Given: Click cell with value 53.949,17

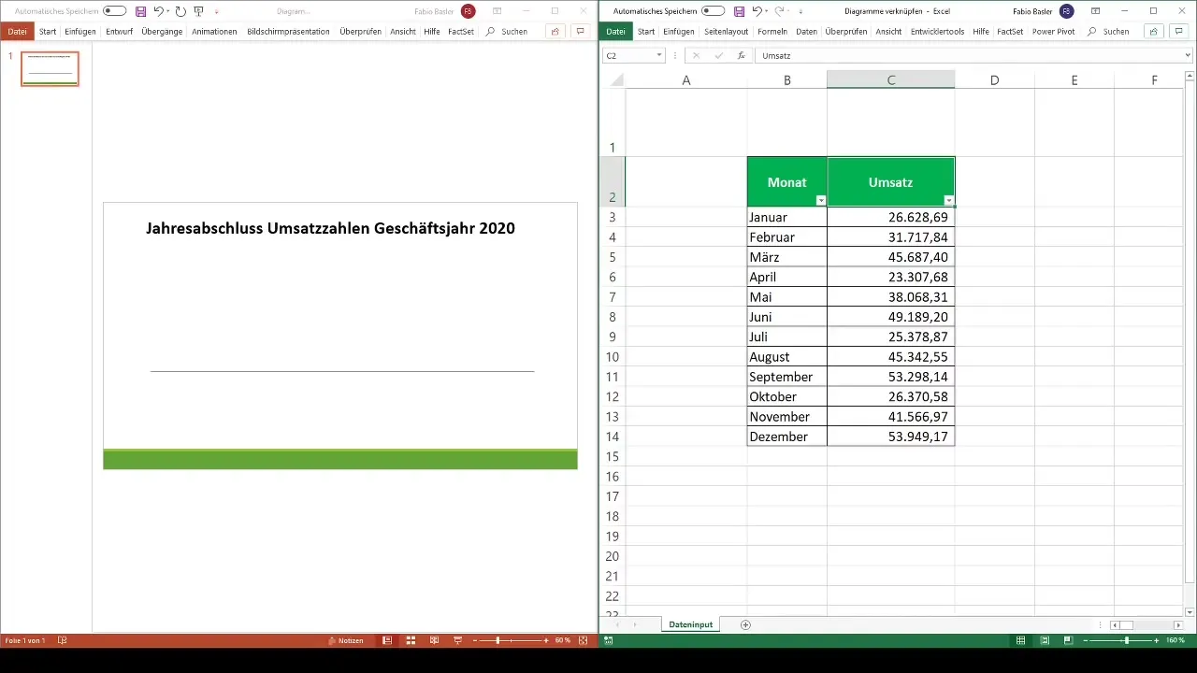Looking at the screenshot, I should pos(891,437).
